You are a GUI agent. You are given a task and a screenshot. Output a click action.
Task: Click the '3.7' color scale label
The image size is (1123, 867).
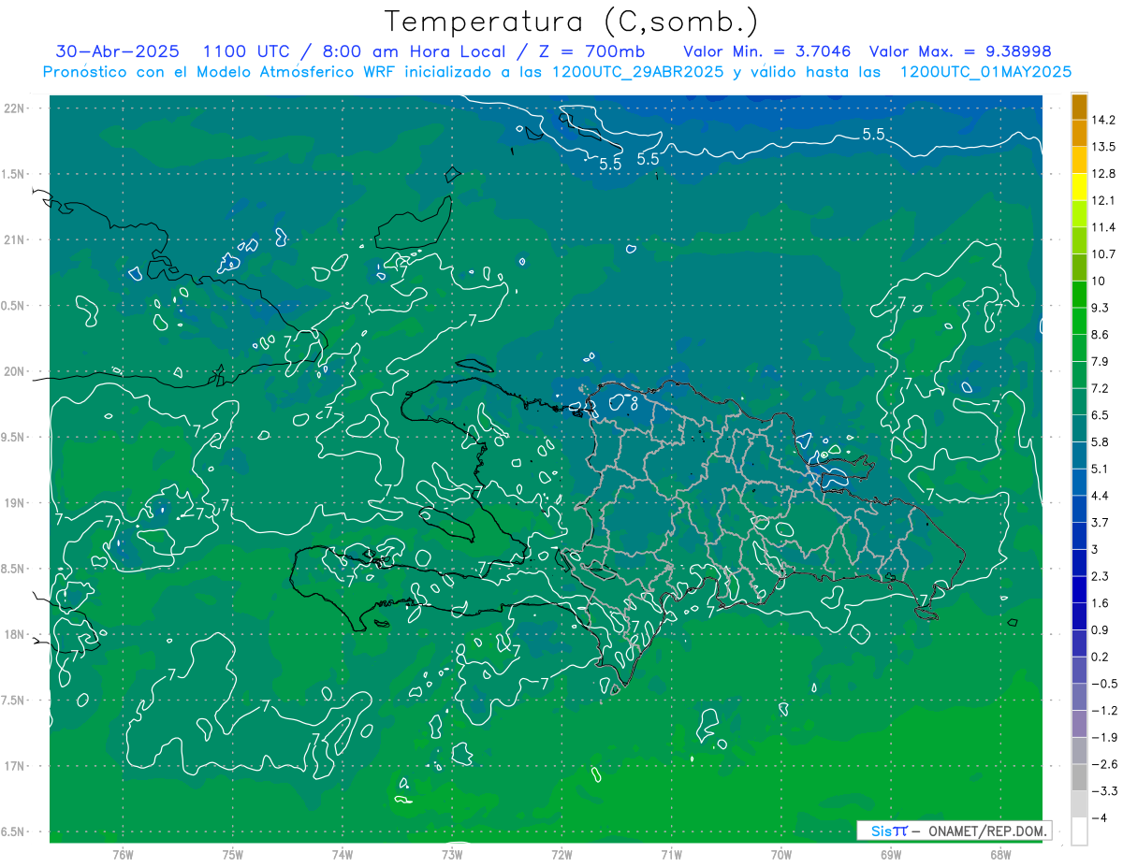(x=1101, y=523)
